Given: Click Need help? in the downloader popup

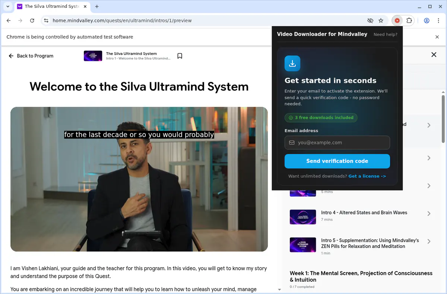Looking at the screenshot, I should pyautogui.click(x=385, y=34).
